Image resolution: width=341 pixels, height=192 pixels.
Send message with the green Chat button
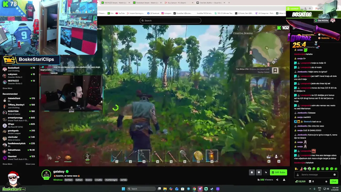[x=334, y=182]
